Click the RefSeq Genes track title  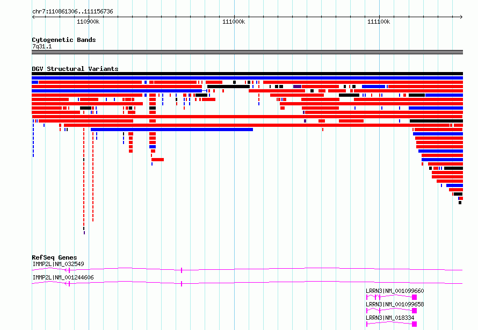(55, 258)
